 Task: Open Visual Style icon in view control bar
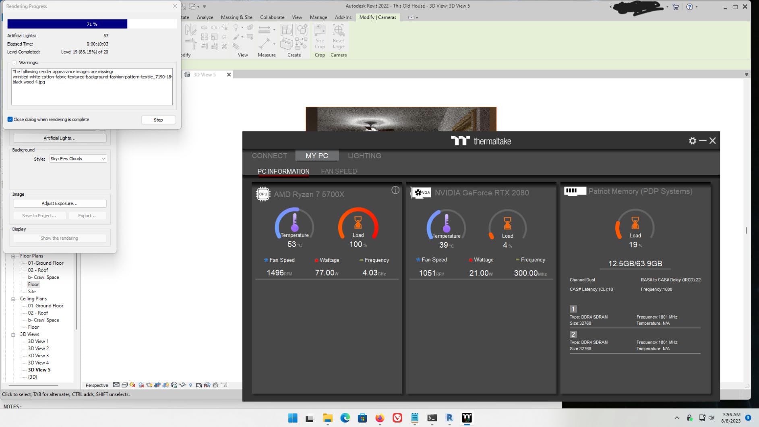[124, 385]
